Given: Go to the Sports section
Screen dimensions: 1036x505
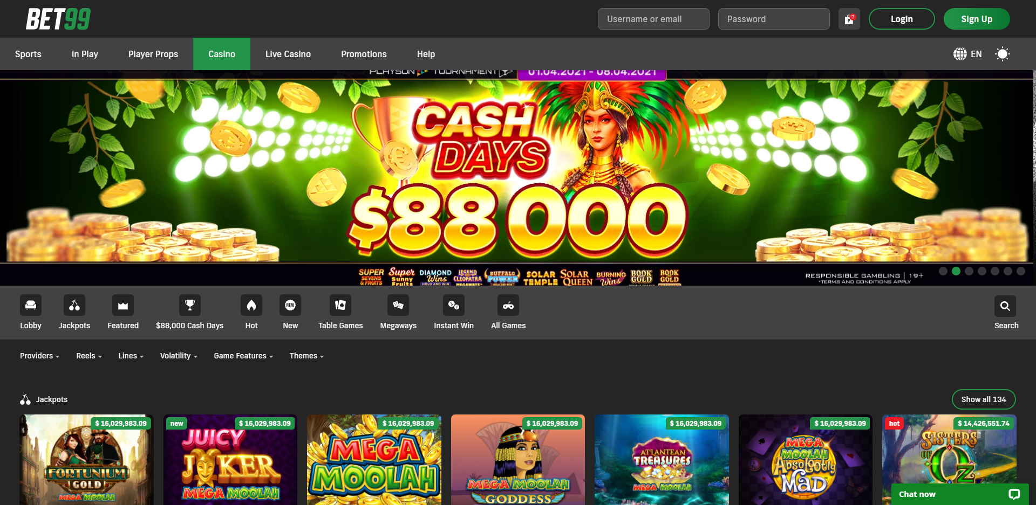Looking at the screenshot, I should point(28,54).
